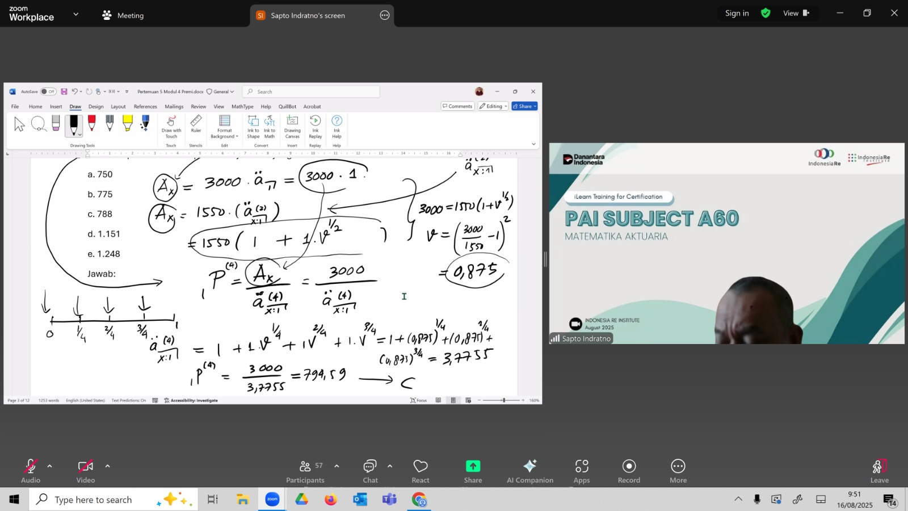The height and width of the screenshot is (511, 908).
Task: Click the More options icon
Action: pyautogui.click(x=678, y=471)
